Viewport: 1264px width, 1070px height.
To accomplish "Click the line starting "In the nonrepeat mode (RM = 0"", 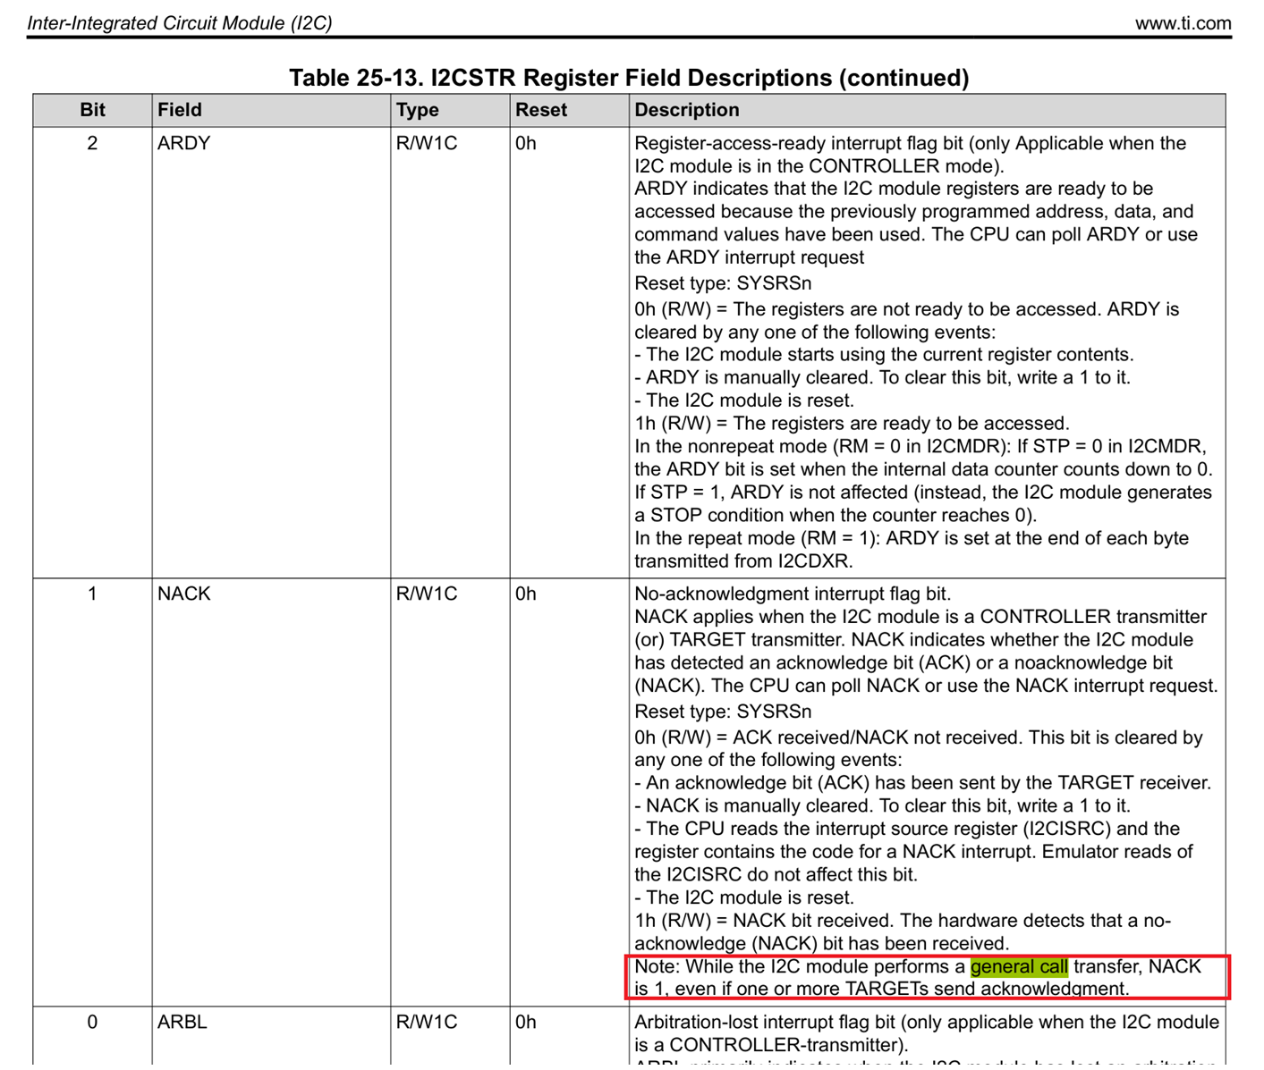I will click(x=920, y=446).
